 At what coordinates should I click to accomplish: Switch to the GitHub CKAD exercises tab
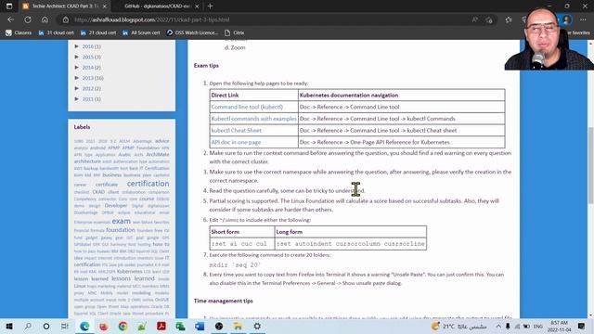157,6
